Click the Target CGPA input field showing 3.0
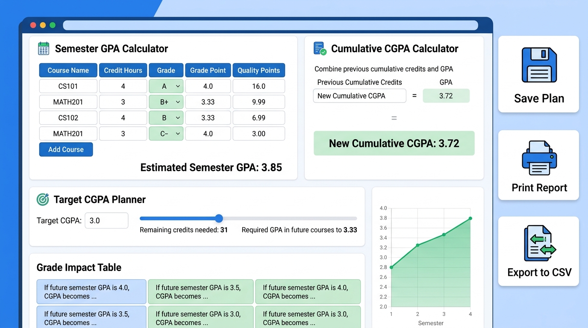The image size is (588, 328). pyautogui.click(x=106, y=220)
